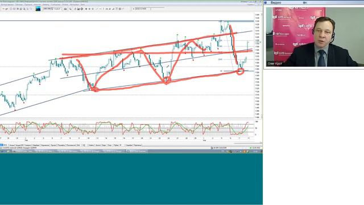Click the presenter webcam video

pos(315,37)
